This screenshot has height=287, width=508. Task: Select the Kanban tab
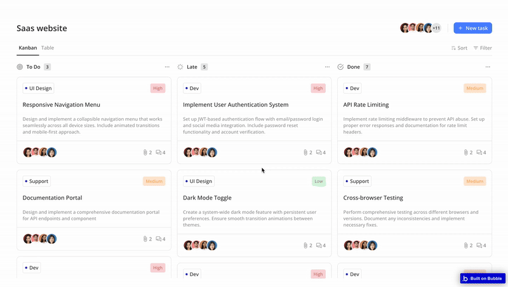pyautogui.click(x=27, y=48)
